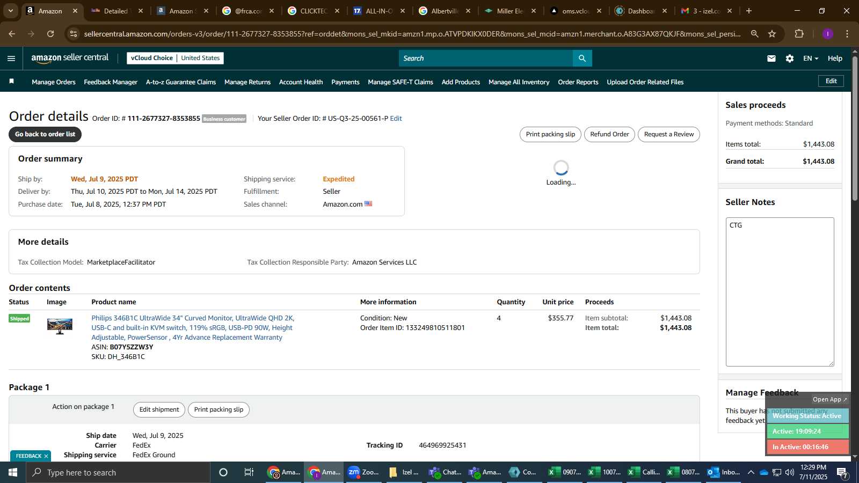Click the Edit button in nav bar
The width and height of the screenshot is (859, 483).
pyautogui.click(x=831, y=81)
